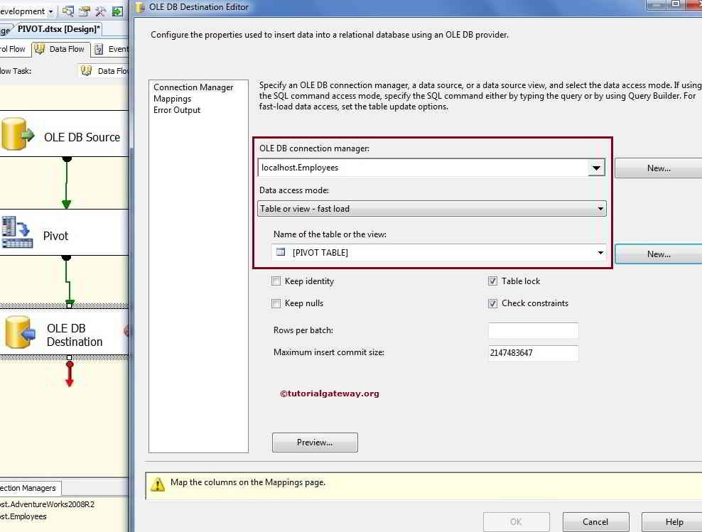Enable the Keep identity checkbox

point(276,281)
